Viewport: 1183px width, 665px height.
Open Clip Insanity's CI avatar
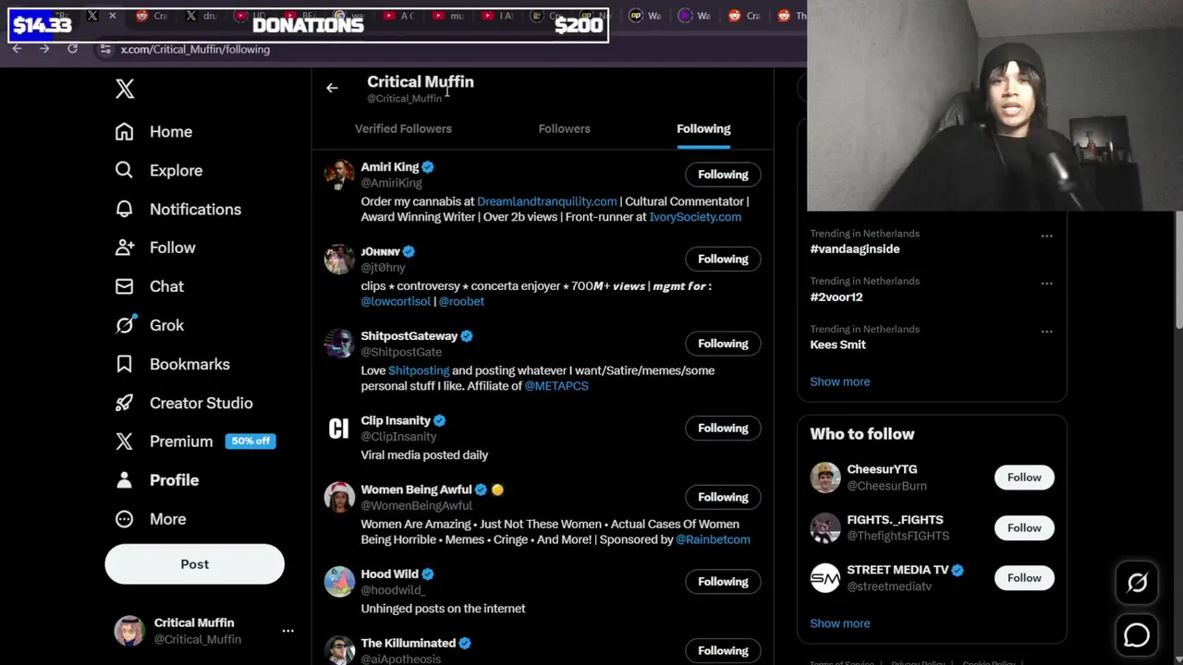[339, 428]
